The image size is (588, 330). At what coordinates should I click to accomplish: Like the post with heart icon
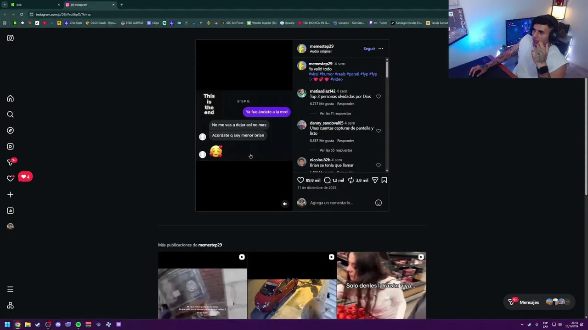point(300,180)
